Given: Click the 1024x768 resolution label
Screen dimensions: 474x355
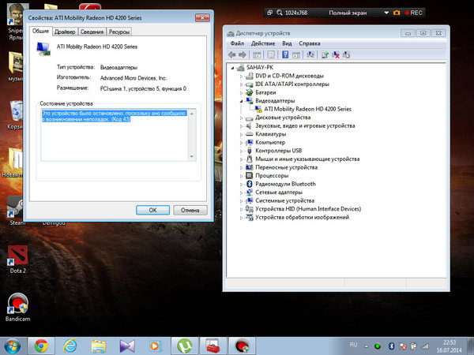Looking at the screenshot, I should click(296, 13).
